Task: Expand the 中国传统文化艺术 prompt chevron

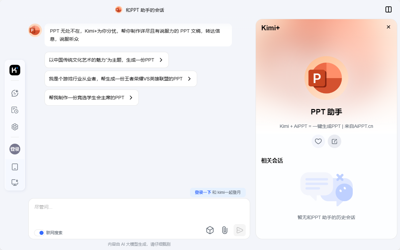Action: (161, 60)
